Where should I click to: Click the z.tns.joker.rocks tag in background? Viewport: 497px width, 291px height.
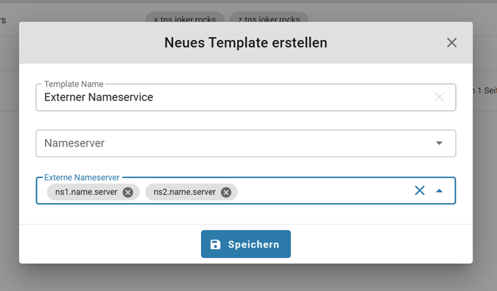[x=269, y=19]
